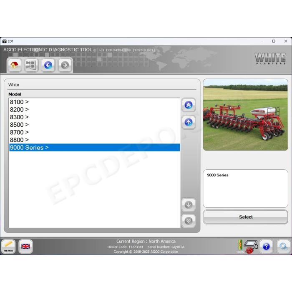Open the blue question mark Help icon

[x=266, y=247]
